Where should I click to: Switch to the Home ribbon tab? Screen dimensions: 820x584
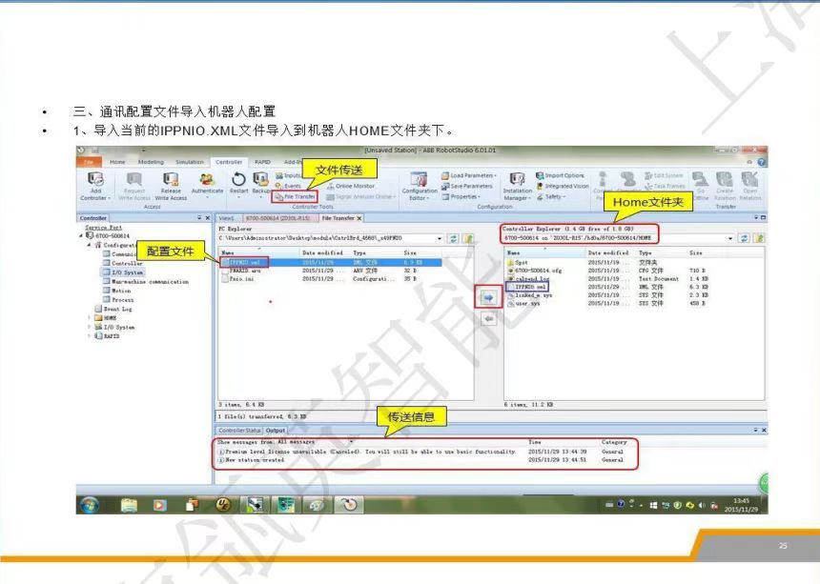point(117,162)
